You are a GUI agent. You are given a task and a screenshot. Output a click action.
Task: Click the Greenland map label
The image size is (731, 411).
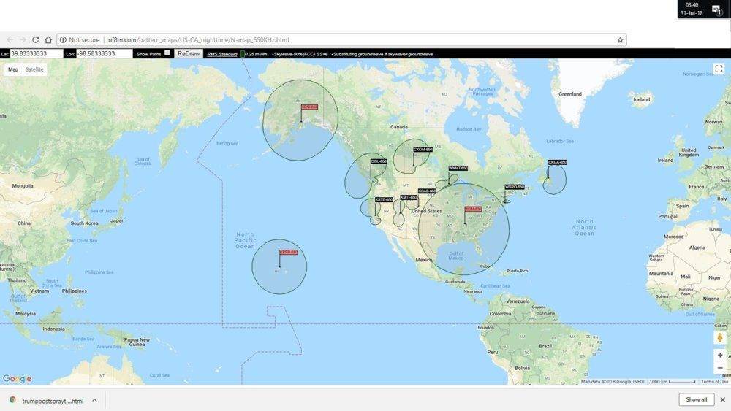(570, 94)
